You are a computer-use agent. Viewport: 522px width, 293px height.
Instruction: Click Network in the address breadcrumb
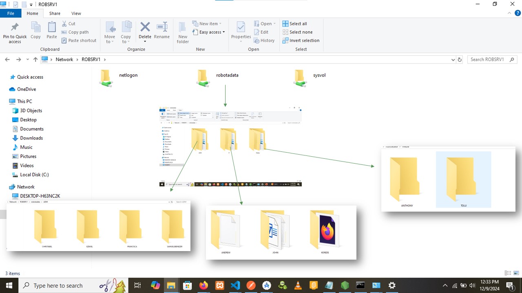(x=64, y=59)
